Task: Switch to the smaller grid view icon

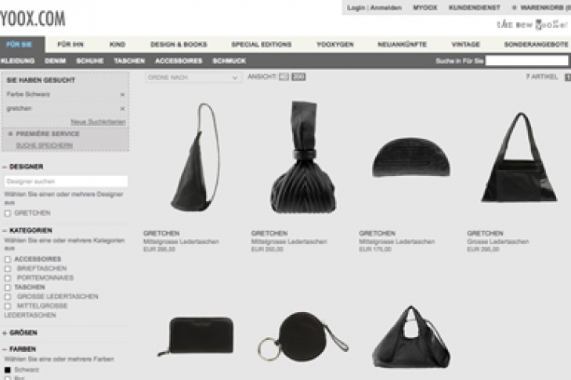Action: 284,77
